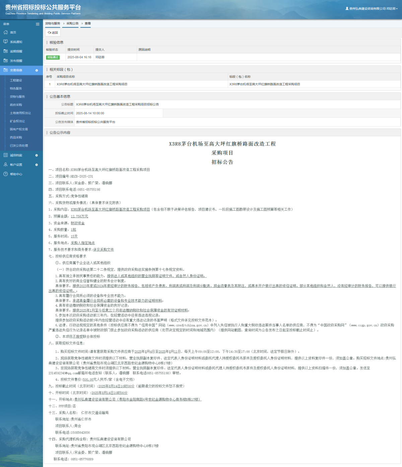Click the 采购文件 detail link 详见采购文件

104,249
